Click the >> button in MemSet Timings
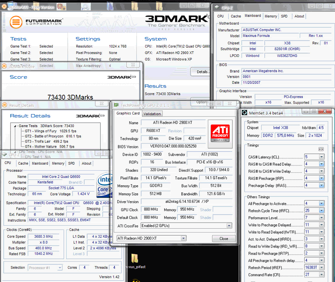This screenshot has width=335, height=282. [x=321, y=149]
